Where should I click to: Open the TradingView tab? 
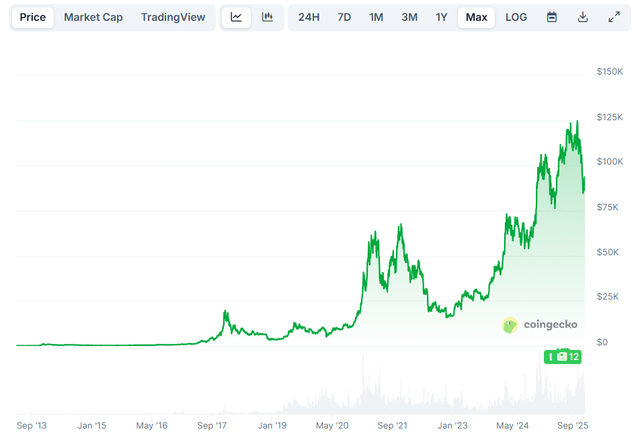click(173, 17)
